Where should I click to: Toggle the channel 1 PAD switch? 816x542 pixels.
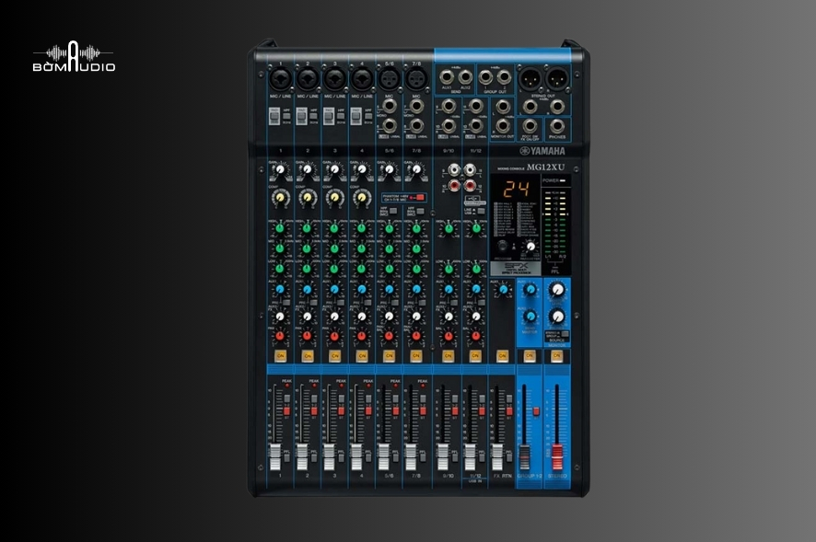[274, 117]
